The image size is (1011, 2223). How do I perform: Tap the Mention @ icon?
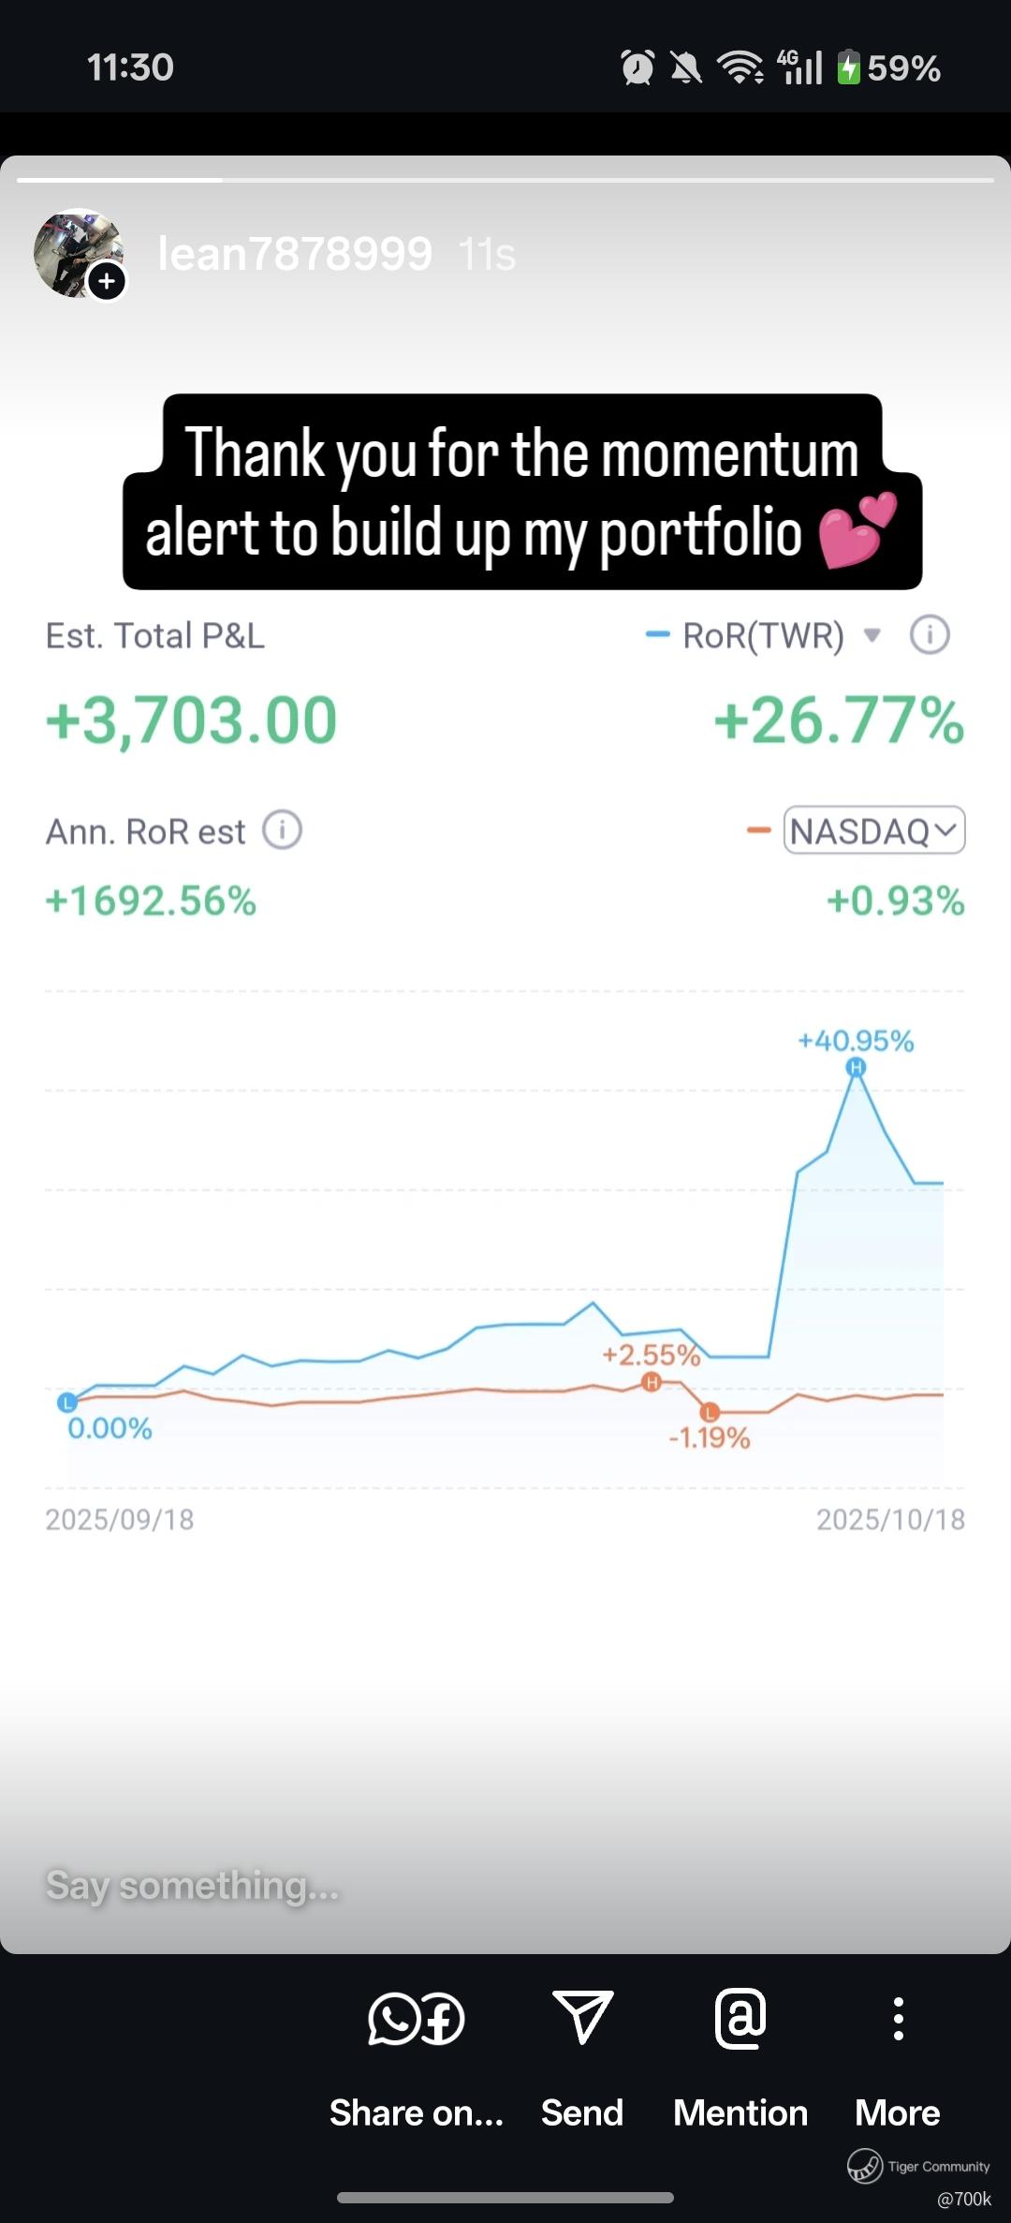click(740, 2017)
